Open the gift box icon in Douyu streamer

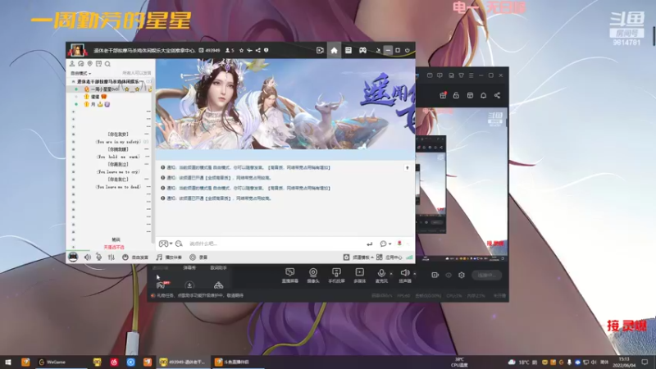(443, 95)
